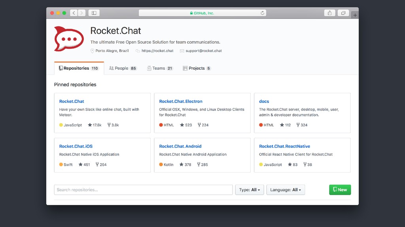Switch to the People tab

123,68
